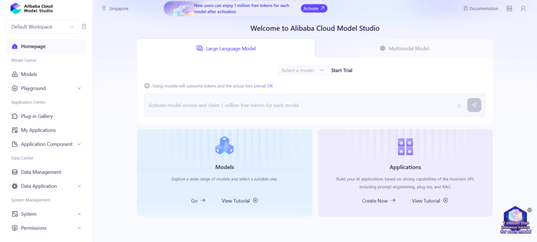Expand the Playground menu chevron

tap(79, 89)
